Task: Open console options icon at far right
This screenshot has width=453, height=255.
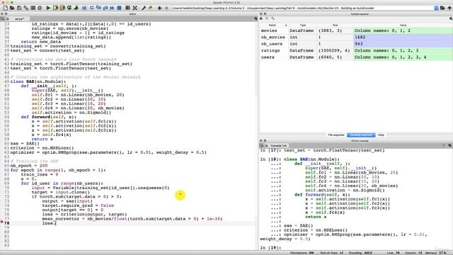Action: click(x=450, y=145)
